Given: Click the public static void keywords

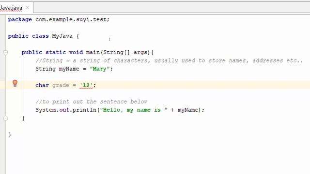Looking at the screenshot, I should [52, 53].
